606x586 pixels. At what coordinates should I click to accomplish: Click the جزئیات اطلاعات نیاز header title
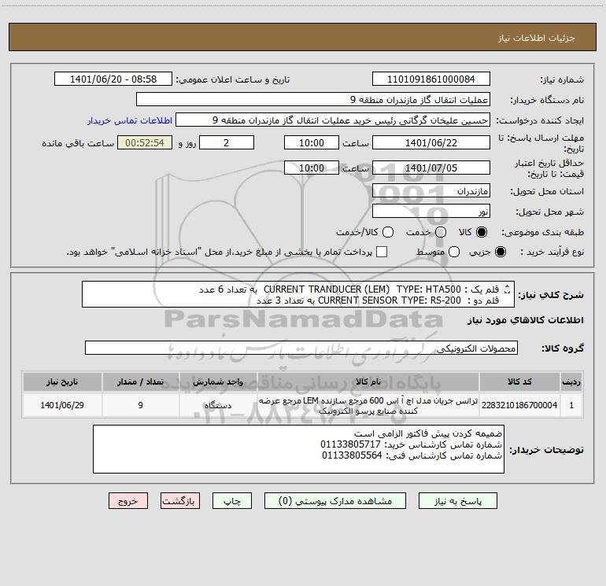pyautogui.click(x=537, y=38)
